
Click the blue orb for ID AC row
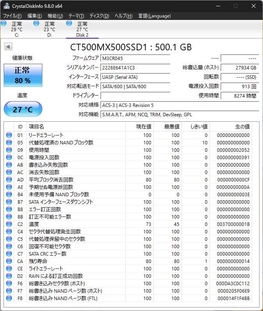[9, 172]
